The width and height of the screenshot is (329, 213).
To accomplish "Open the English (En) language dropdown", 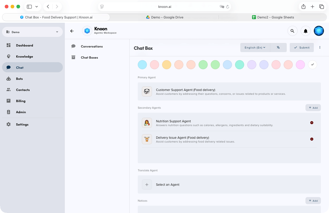I will (255, 47).
